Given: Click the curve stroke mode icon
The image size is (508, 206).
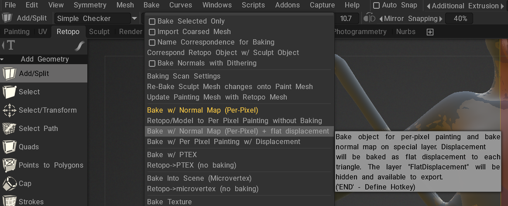Looking at the screenshot, I should click(79, 45).
